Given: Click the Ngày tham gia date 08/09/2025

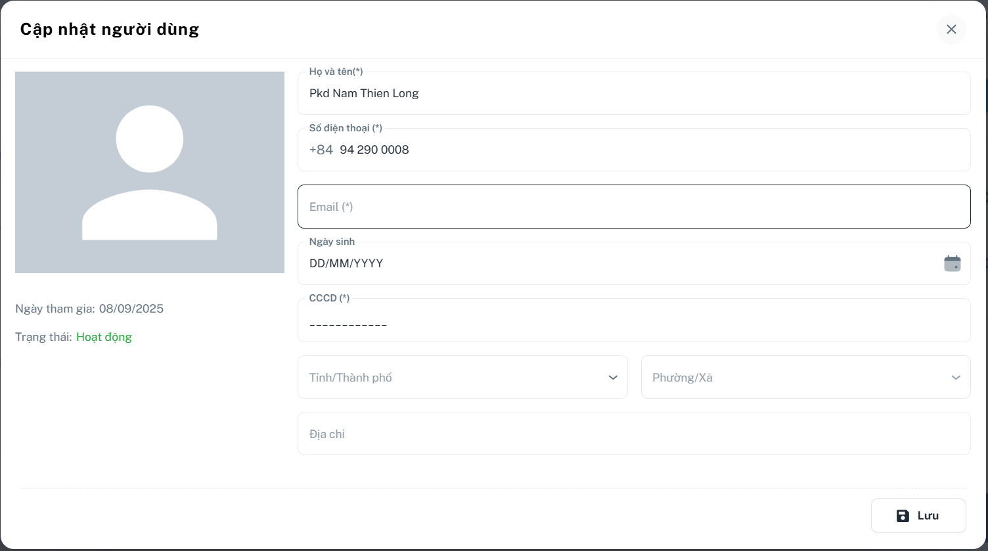Looking at the screenshot, I should (x=131, y=309).
